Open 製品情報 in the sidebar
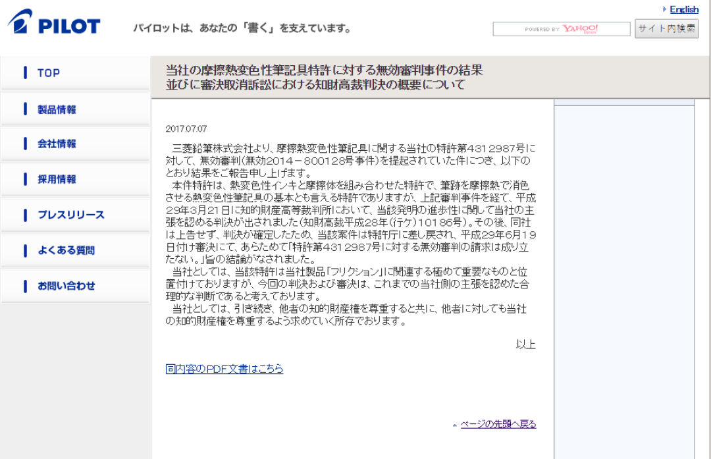The width and height of the screenshot is (711, 459). [x=75, y=109]
